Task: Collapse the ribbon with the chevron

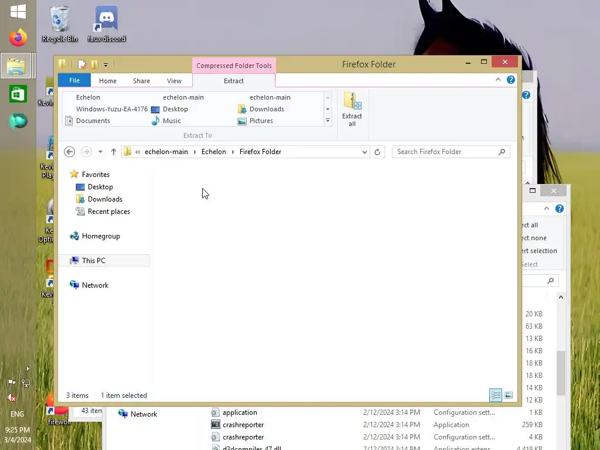Action: [x=498, y=80]
